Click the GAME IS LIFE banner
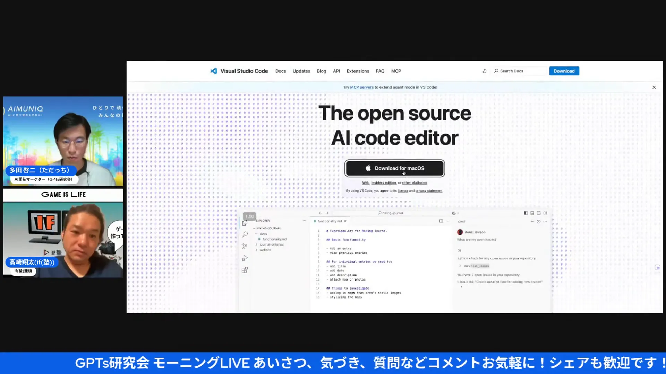 [x=63, y=195]
